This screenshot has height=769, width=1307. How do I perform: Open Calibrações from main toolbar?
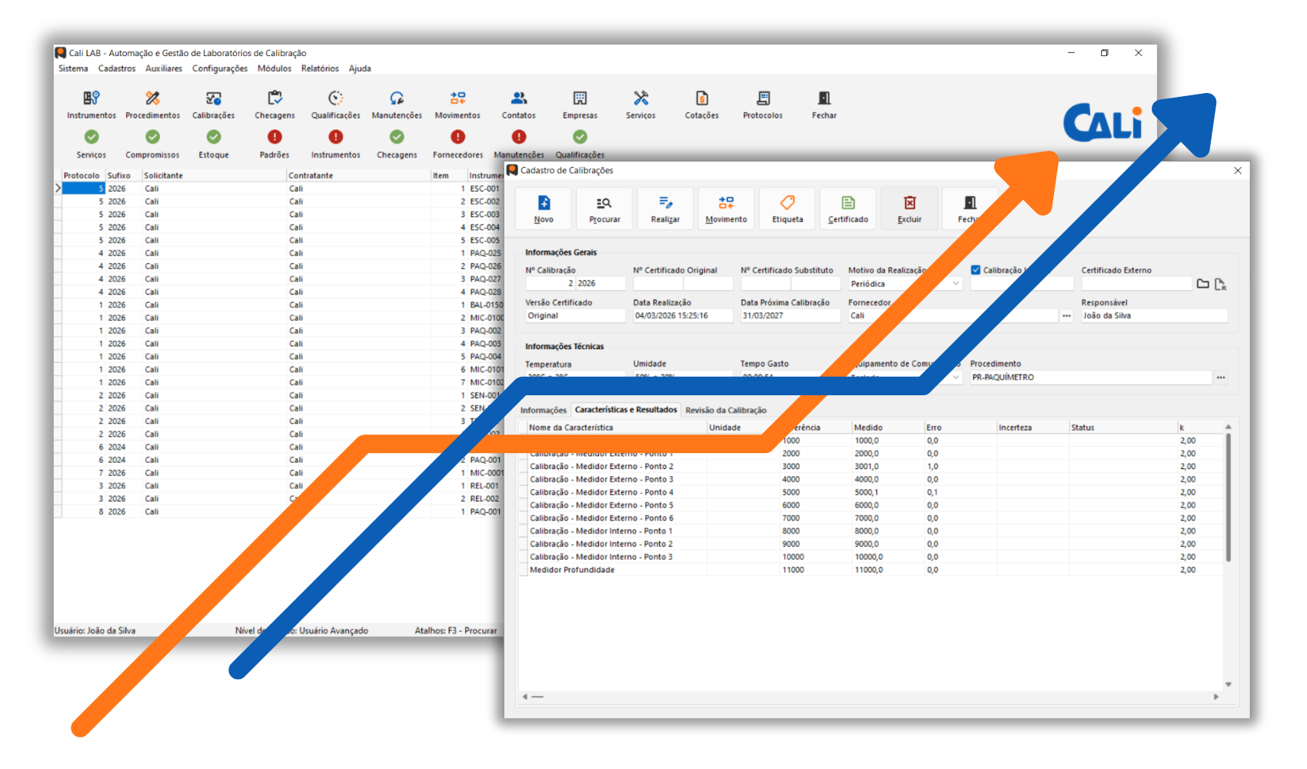coord(214,98)
